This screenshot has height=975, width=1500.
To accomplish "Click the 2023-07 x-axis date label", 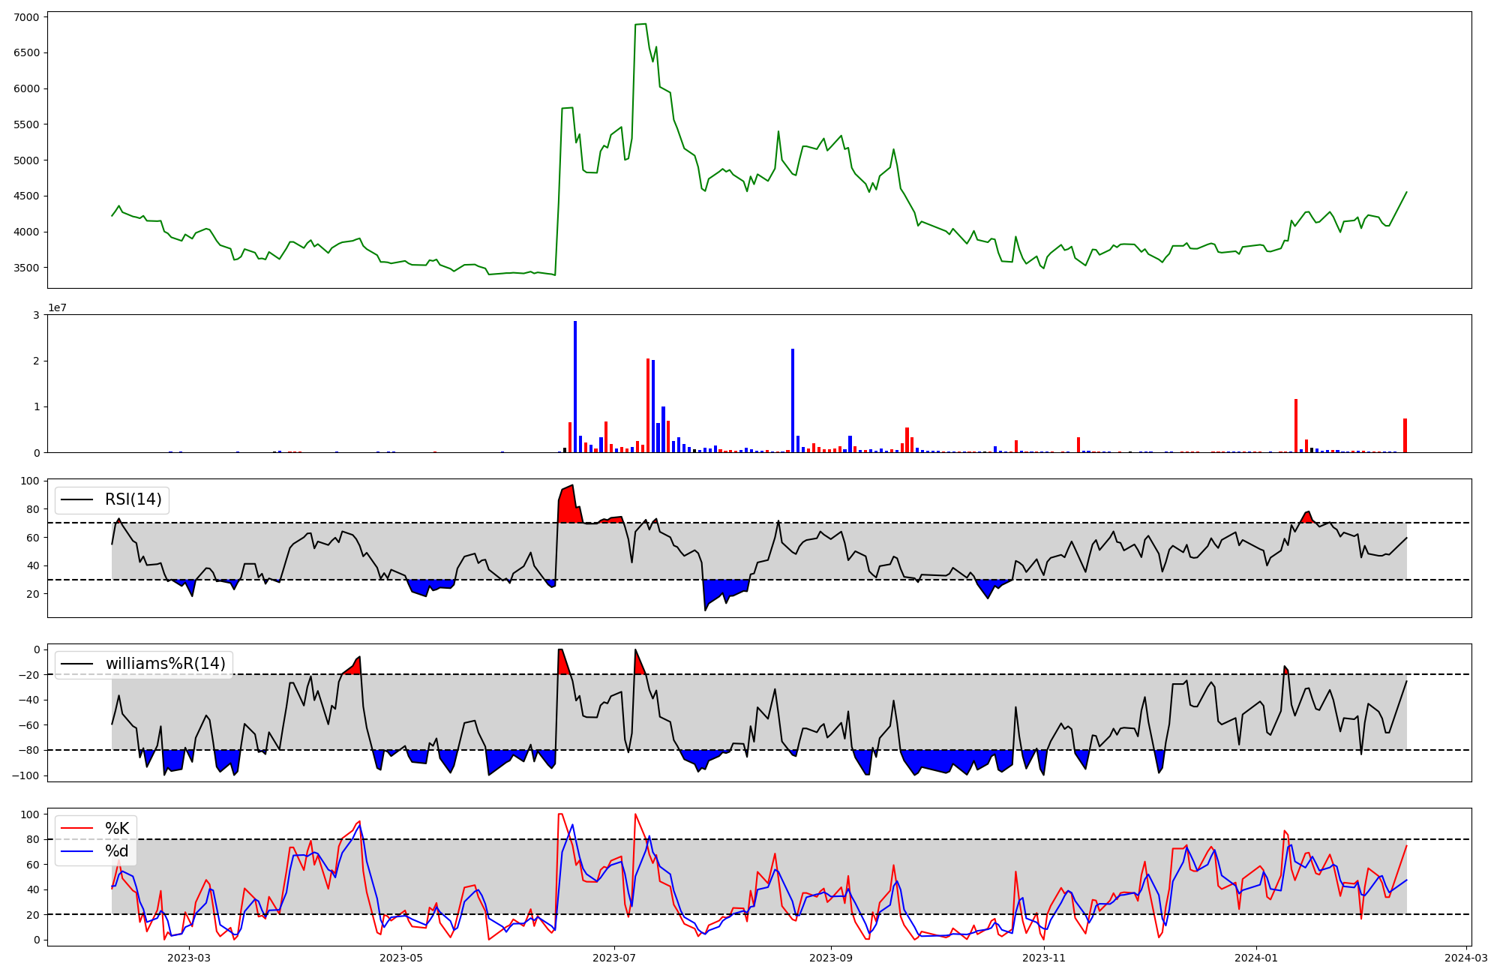I will 614,958.
